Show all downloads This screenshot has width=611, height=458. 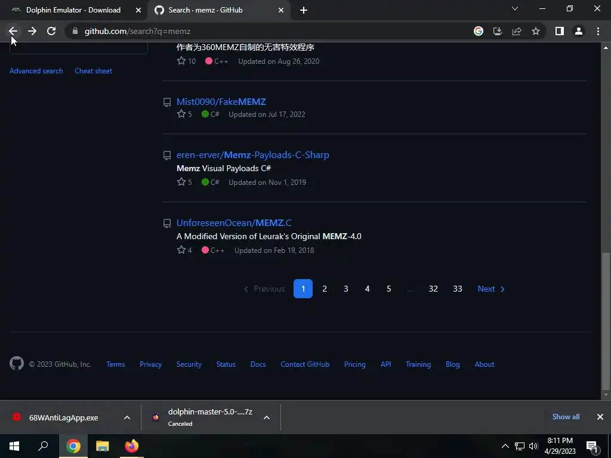click(566, 417)
